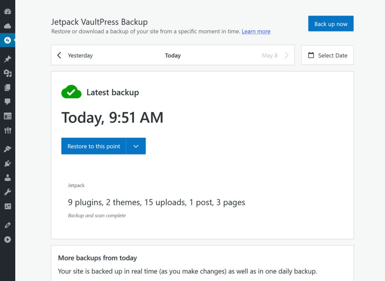Navigate to Yesterday's backups
The height and width of the screenshot is (281, 385).
pos(80,56)
